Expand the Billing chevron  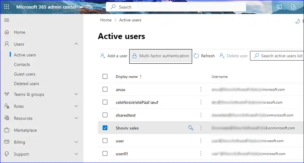76,142
